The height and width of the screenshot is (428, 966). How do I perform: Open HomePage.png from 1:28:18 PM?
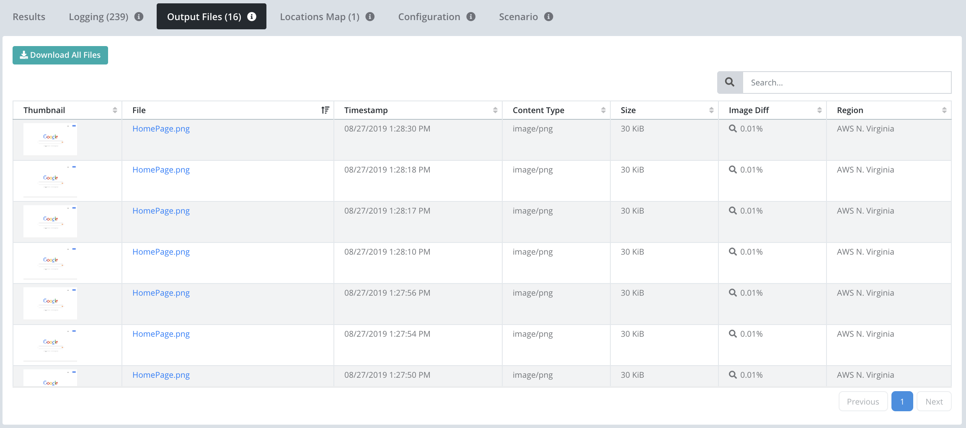point(161,170)
